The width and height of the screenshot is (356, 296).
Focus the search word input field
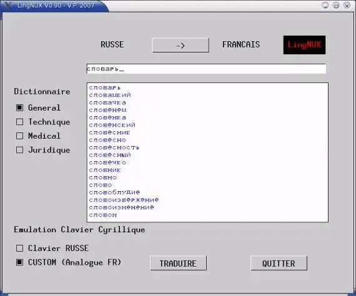(206, 69)
